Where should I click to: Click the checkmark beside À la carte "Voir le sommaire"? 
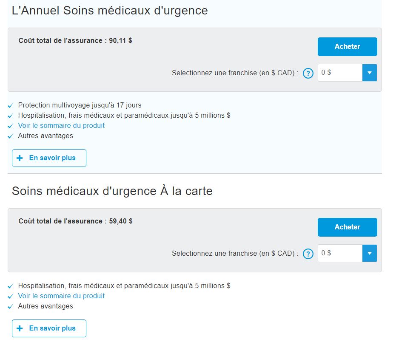click(10, 296)
